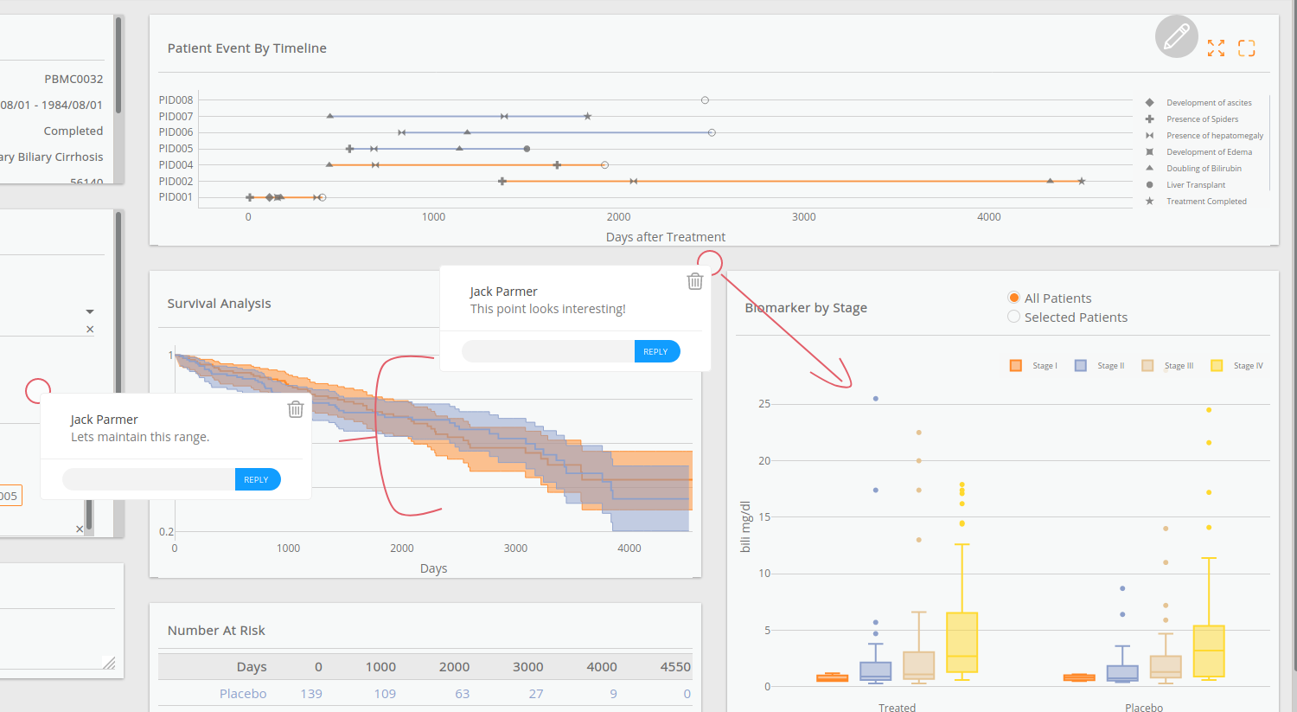Click the reply input field in Jack Parmer's comment
The width and height of the screenshot is (1297, 712).
pos(546,351)
